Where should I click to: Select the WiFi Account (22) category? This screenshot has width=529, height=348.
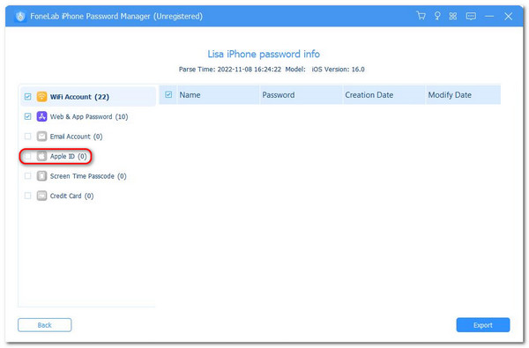pyautogui.click(x=88, y=97)
